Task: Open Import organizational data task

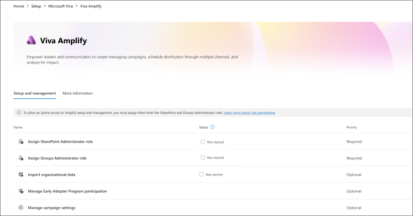Action: click(x=51, y=175)
